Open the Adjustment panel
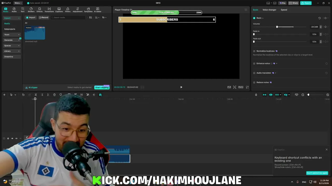The image size is (332, 186). pos(78,10)
